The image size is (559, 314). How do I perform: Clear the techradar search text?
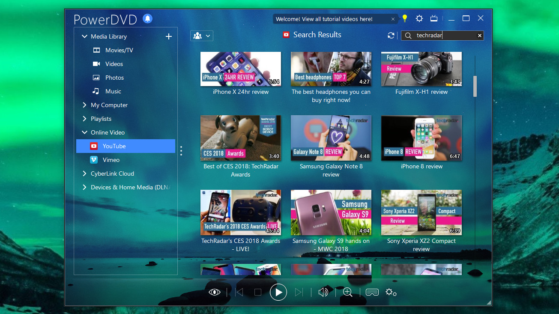coord(480,36)
